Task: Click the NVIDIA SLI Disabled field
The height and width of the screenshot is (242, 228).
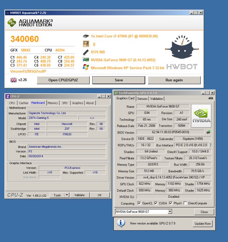Action: [174, 197]
